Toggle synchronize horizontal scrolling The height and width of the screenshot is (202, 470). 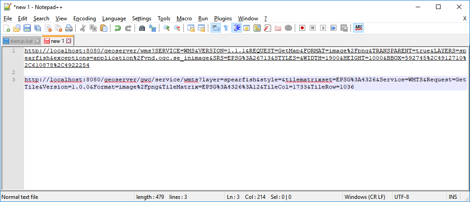201,28
